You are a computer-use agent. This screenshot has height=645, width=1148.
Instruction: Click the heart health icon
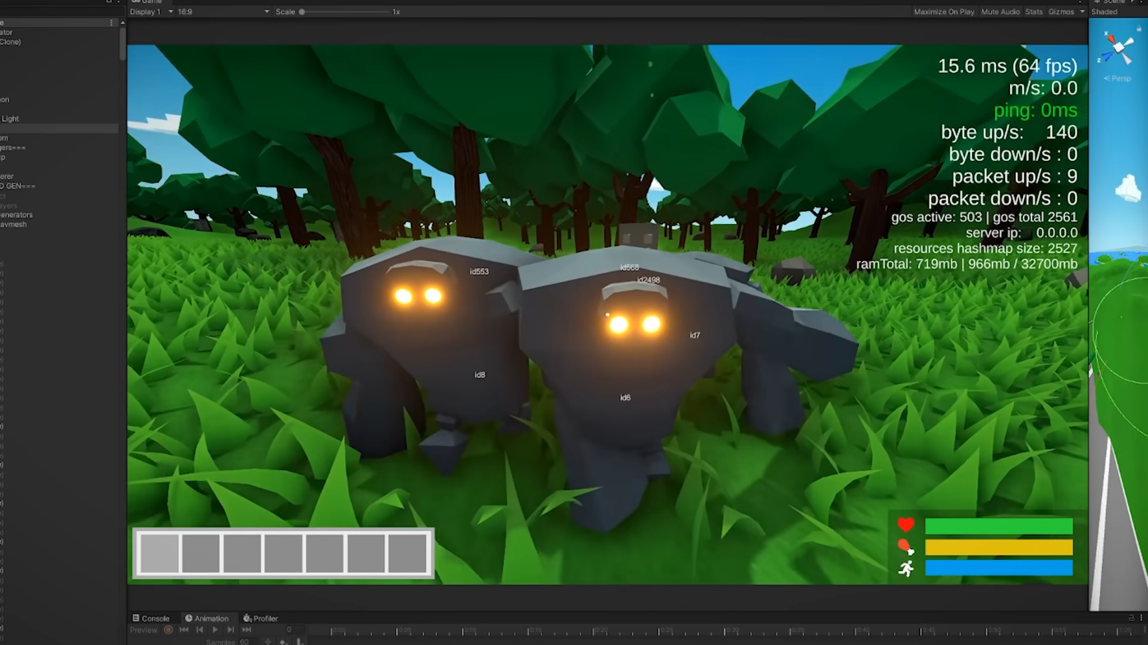pyautogui.click(x=906, y=525)
